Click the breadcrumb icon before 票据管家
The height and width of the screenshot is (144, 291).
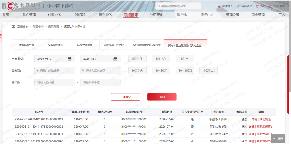pos(13,26)
